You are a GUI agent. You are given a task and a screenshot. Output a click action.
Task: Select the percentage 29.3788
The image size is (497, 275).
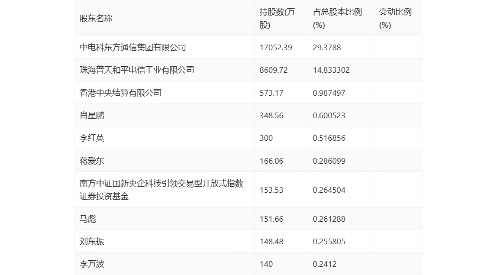[x=327, y=48]
